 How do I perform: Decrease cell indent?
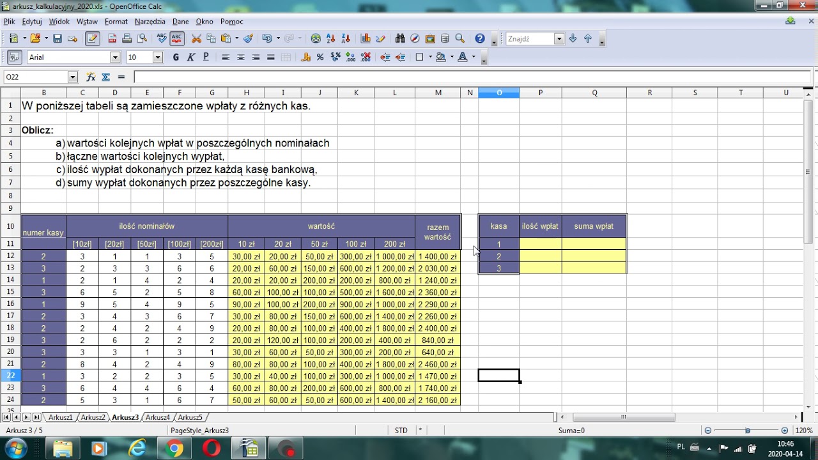click(385, 57)
